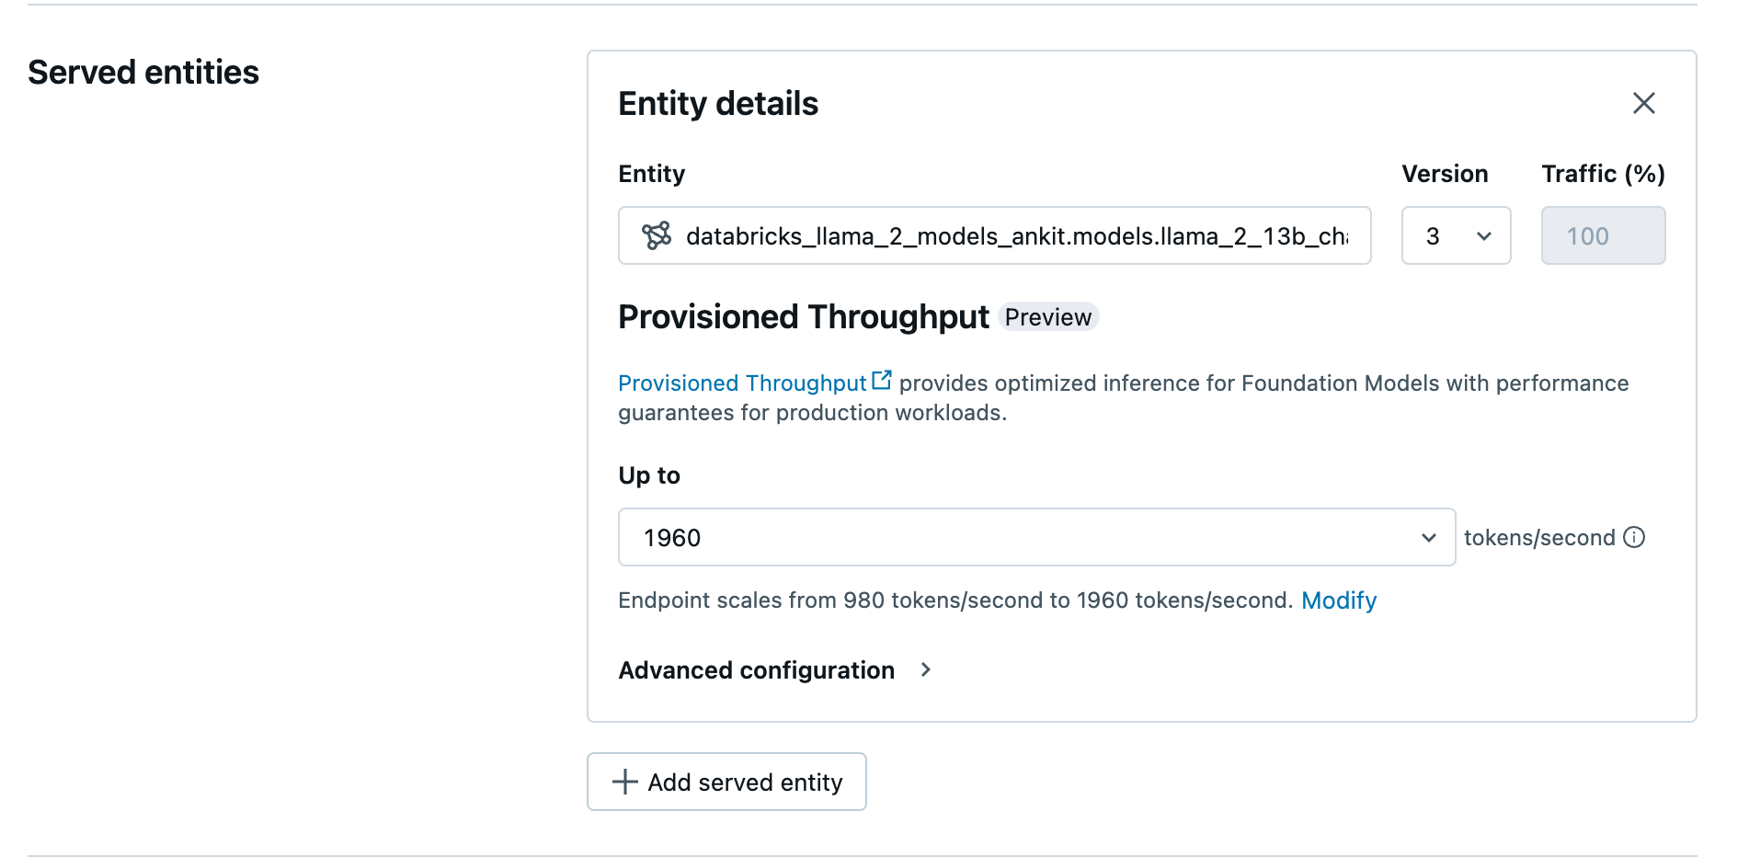
Task: Select the entity name input field
Action: [994, 235]
